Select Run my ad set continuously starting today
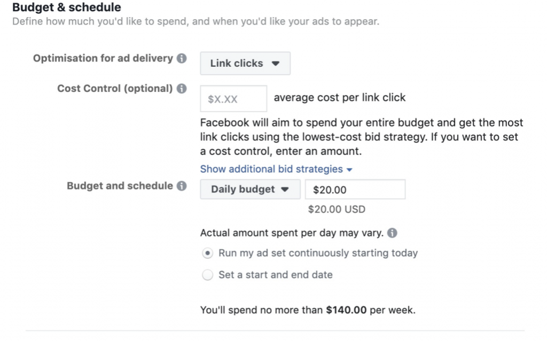 tap(208, 253)
